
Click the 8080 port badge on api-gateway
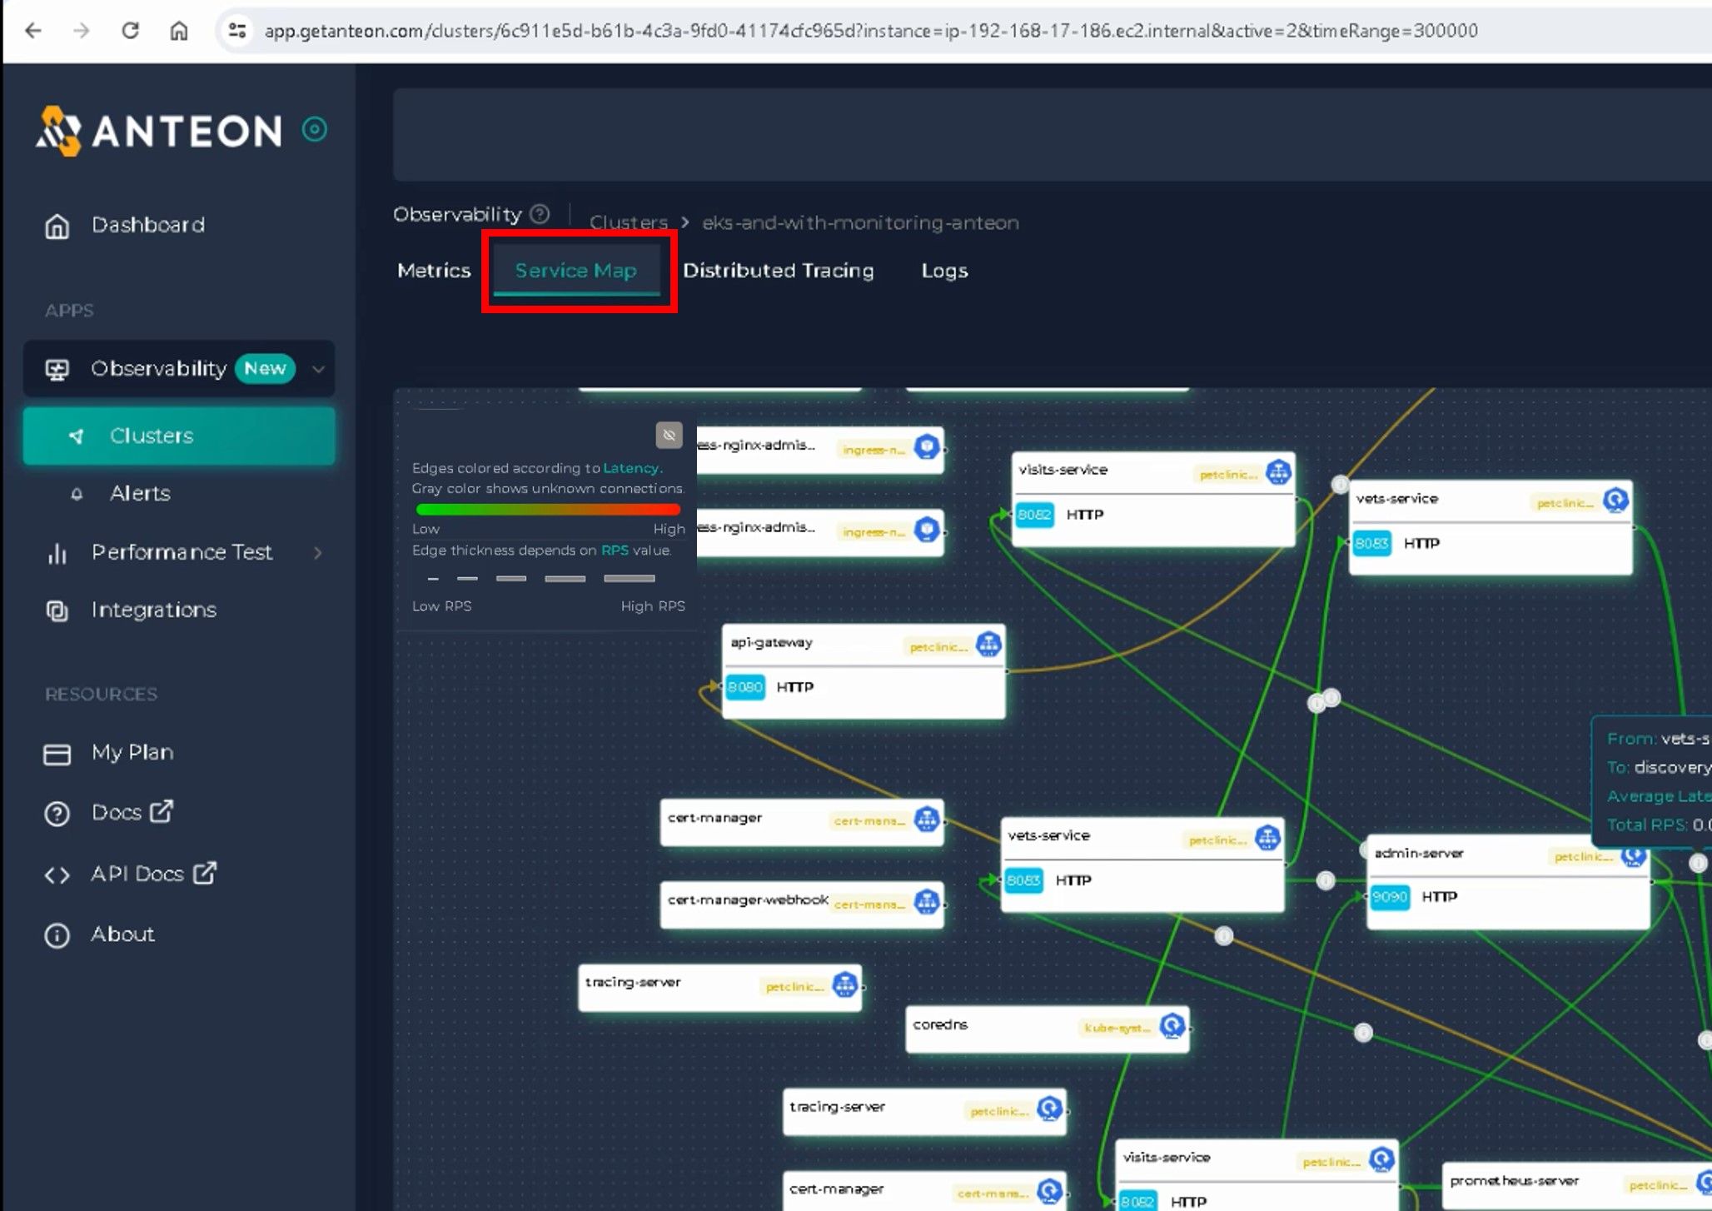pyautogui.click(x=744, y=687)
